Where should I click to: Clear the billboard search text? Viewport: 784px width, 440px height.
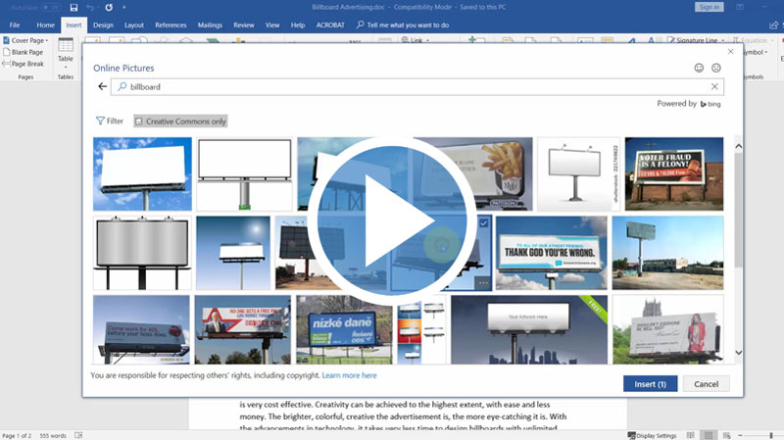(714, 87)
